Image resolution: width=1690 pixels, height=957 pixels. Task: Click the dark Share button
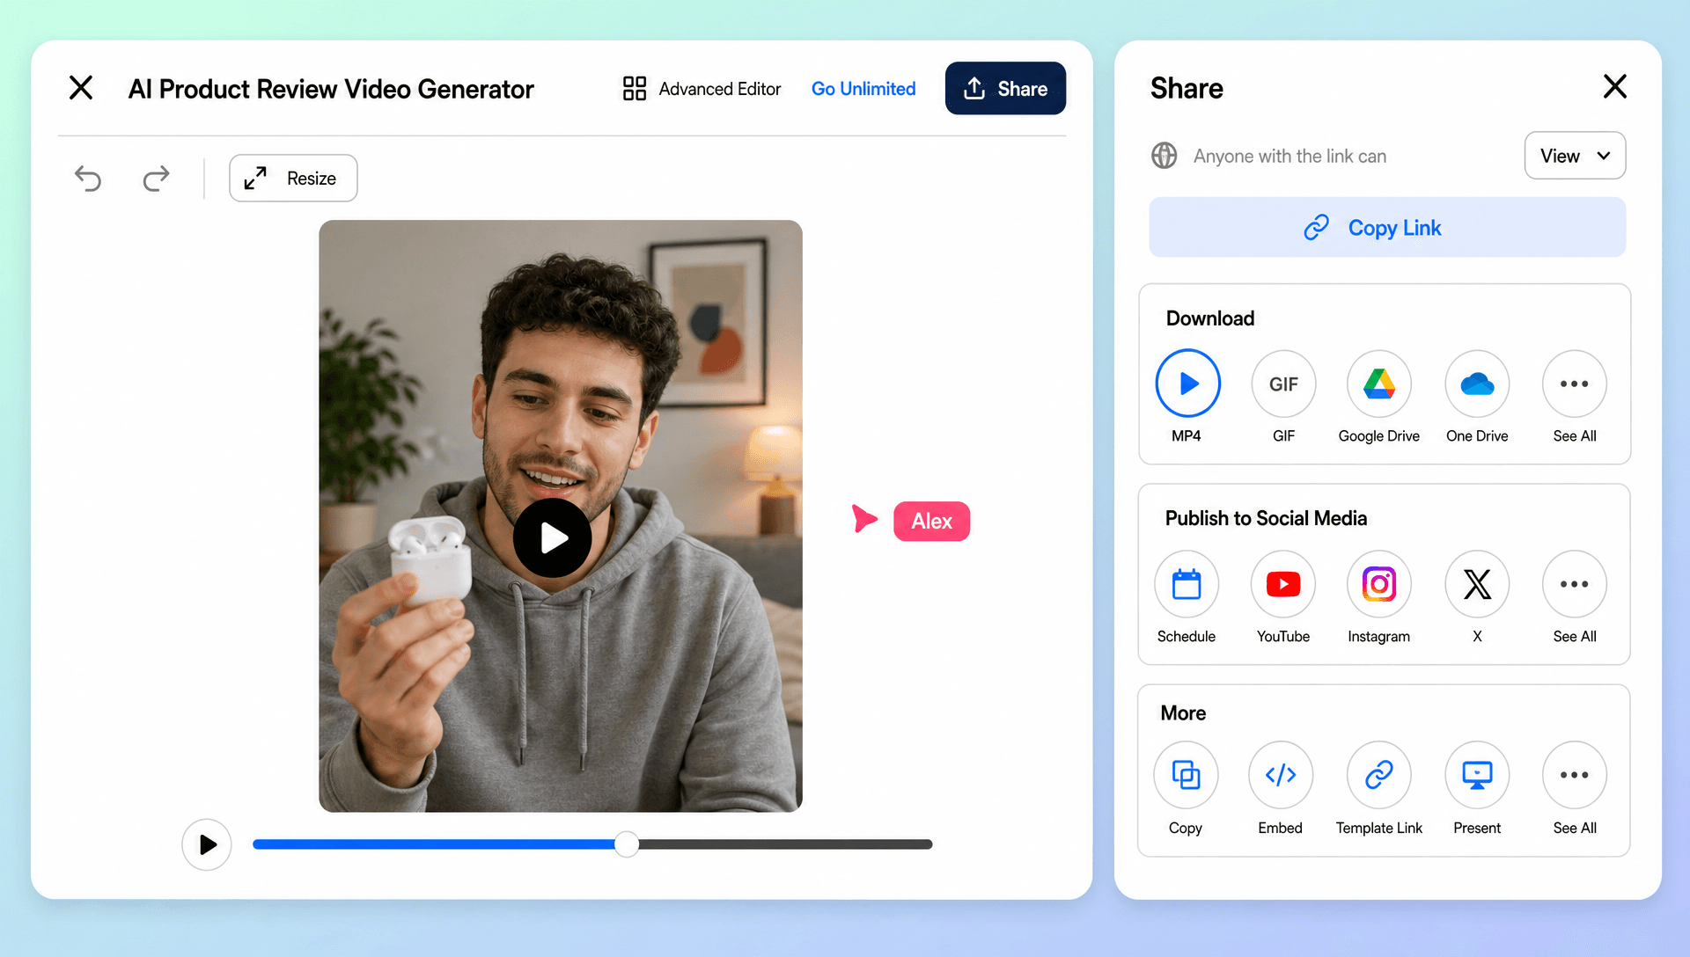coord(1005,88)
